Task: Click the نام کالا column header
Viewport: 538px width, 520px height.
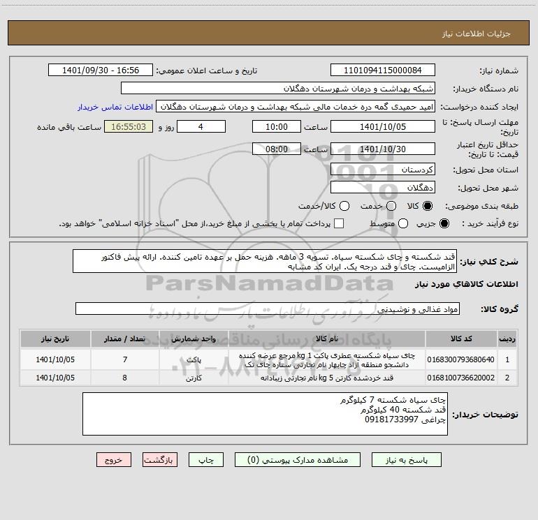Action: pyautogui.click(x=327, y=339)
